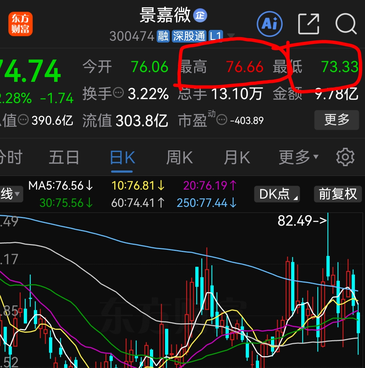Click the 更多 button under 金额
The height and width of the screenshot is (368, 365).
(337, 120)
